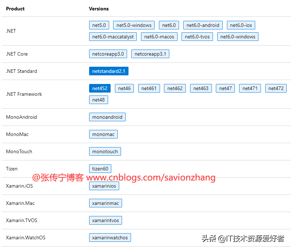Select the net463 badge
The height and width of the screenshot is (249, 291).
click(201, 88)
